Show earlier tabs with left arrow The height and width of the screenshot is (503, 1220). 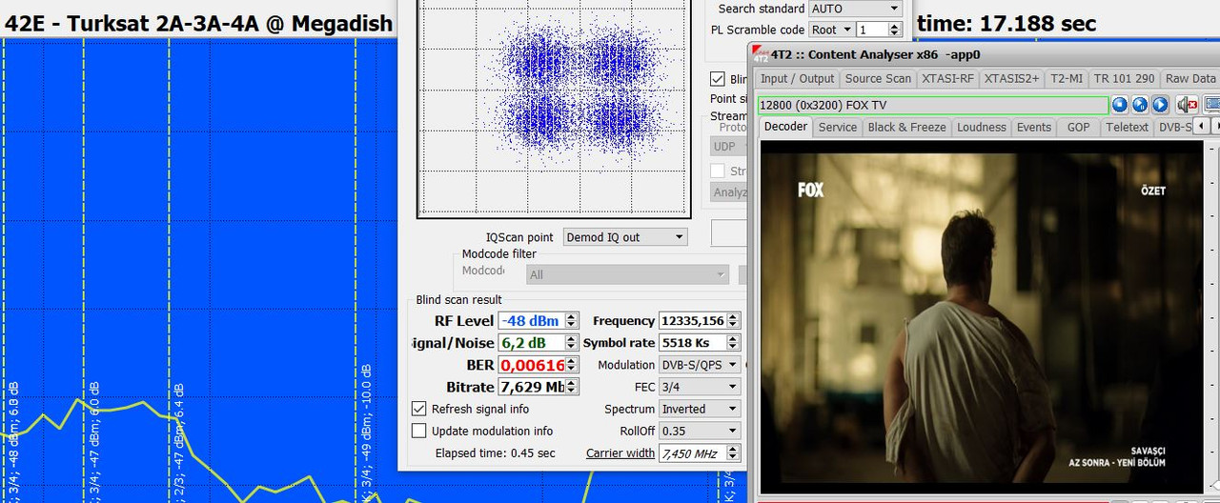(x=1201, y=126)
